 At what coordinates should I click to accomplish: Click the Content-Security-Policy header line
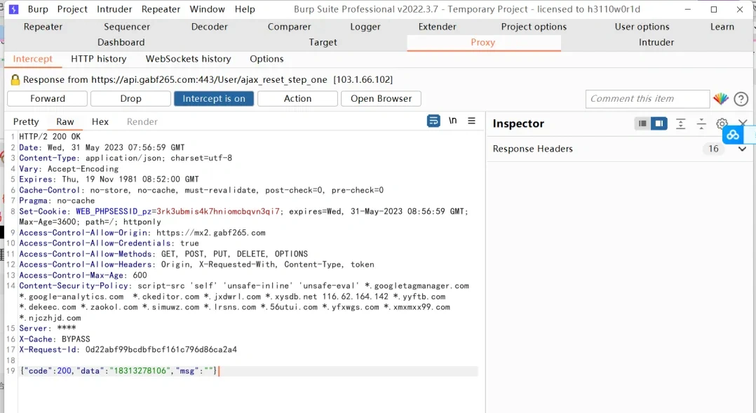pos(244,302)
